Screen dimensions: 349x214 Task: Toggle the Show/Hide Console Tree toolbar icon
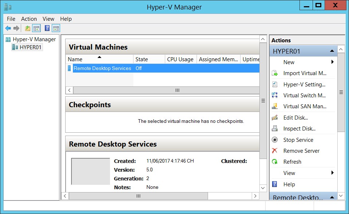(x=36, y=28)
